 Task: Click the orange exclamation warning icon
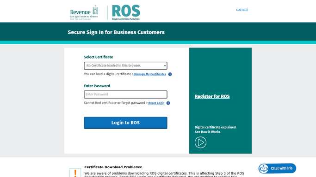tap(75, 173)
